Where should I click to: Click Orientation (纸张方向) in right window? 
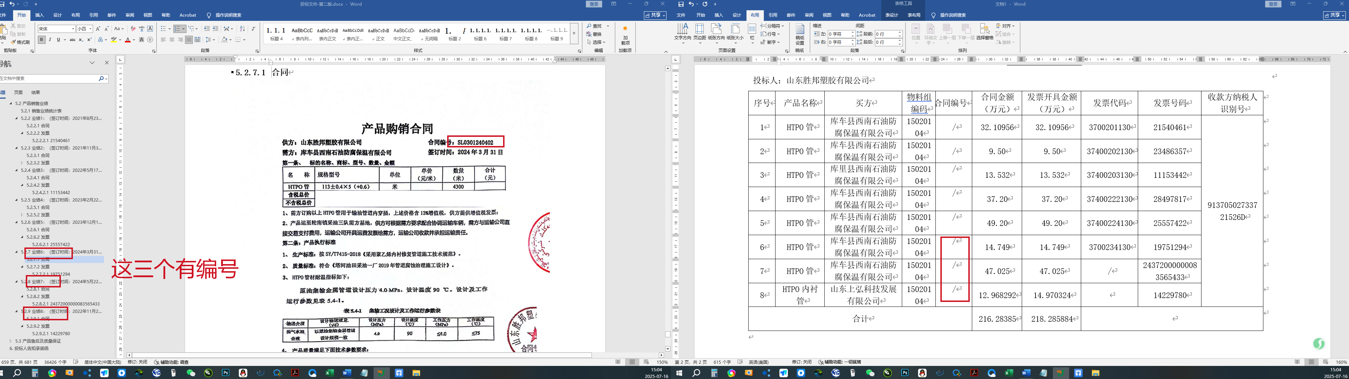pos(716,33)
